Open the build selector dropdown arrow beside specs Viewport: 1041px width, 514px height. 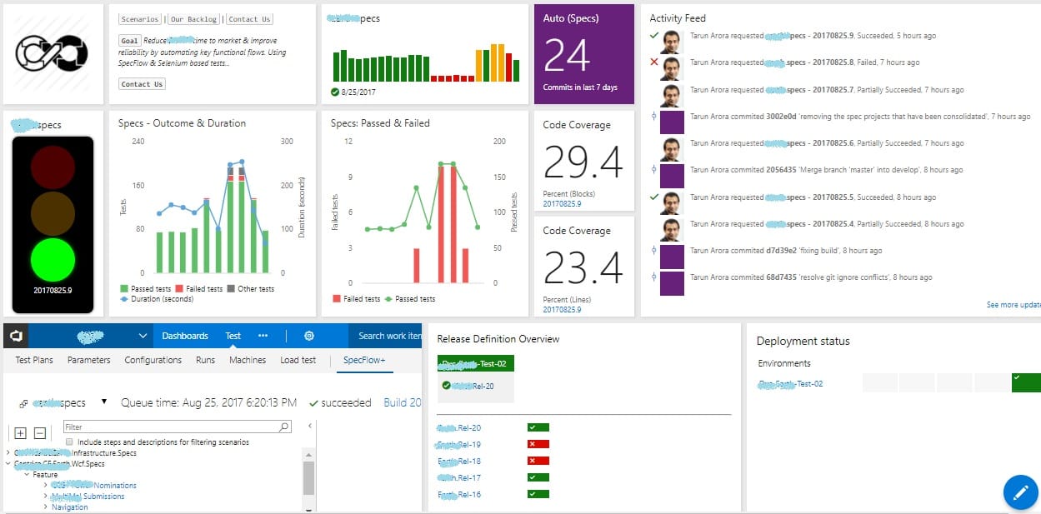click(x=104, y=402)
